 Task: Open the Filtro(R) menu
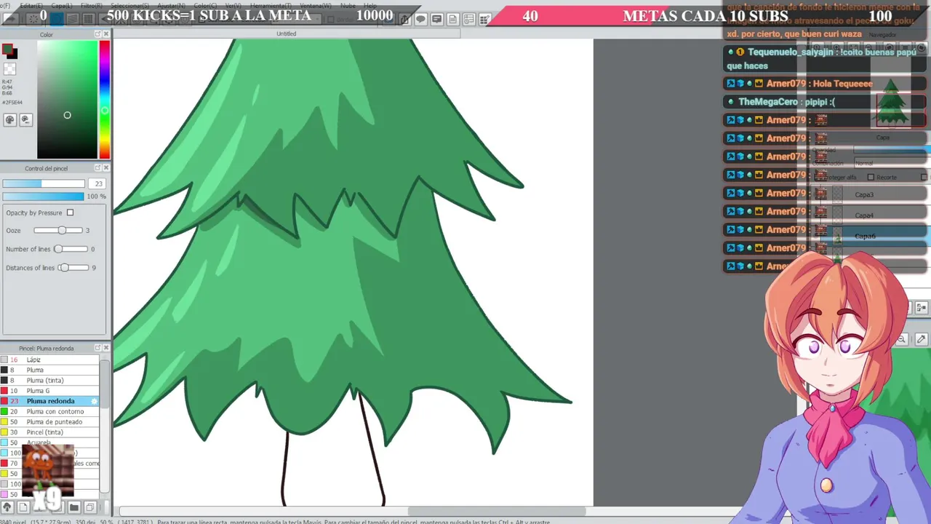[92, 5]
